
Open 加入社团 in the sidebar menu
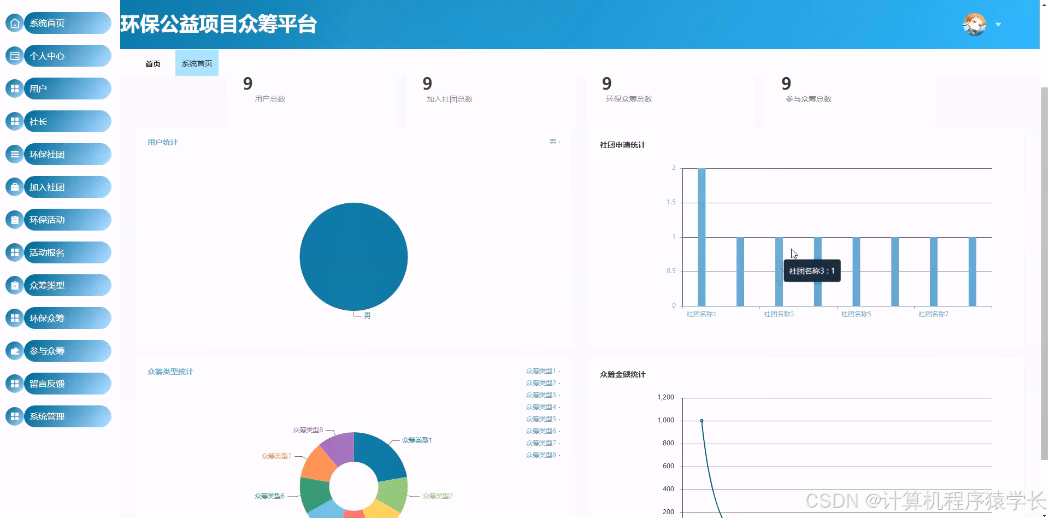[68, 187]
